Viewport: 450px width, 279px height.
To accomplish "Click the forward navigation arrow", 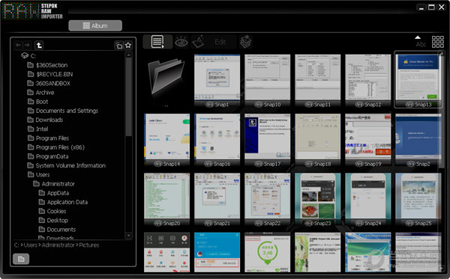I will point(27,45).
